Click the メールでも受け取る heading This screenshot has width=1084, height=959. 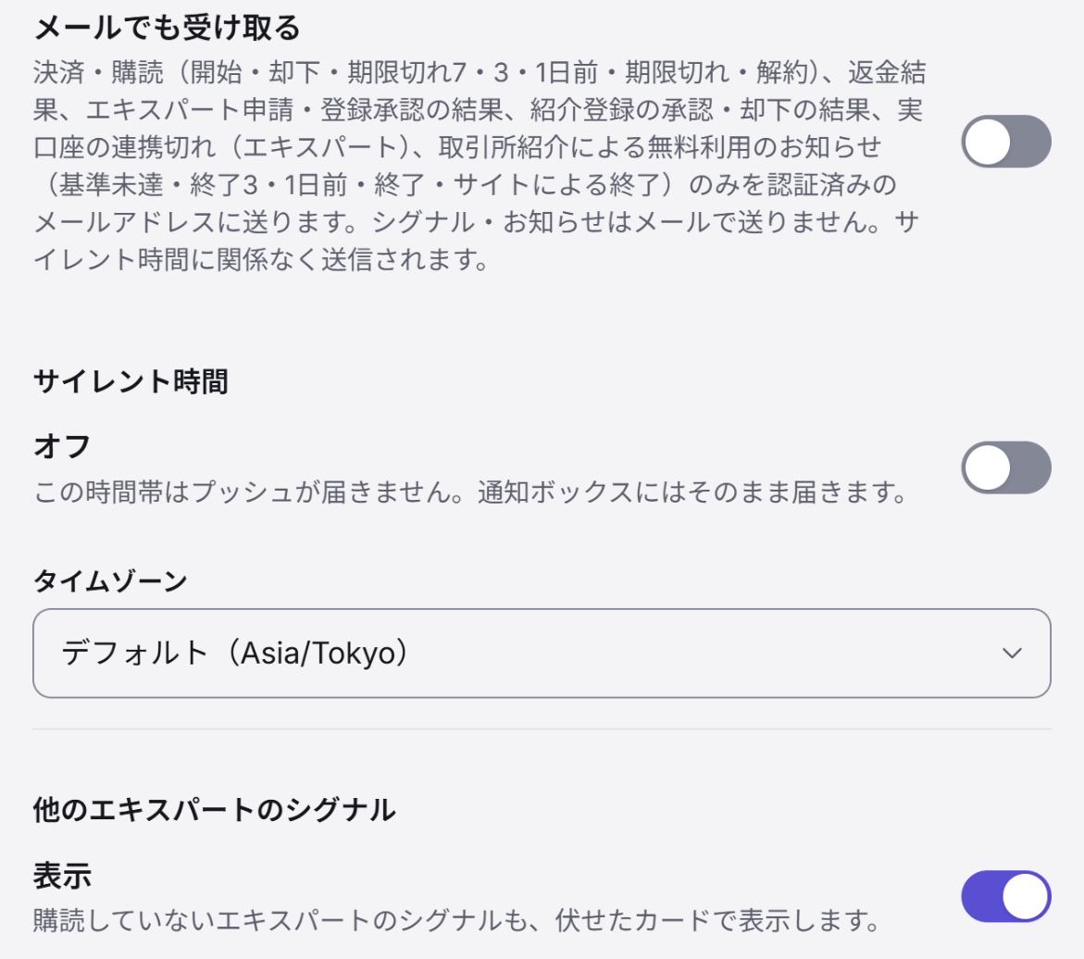pyautogui.click(x=168, y=29)
